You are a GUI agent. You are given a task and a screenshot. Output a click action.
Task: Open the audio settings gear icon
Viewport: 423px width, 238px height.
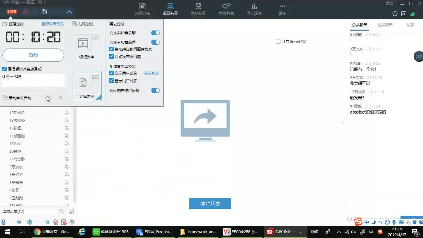(x=72, y=222)
